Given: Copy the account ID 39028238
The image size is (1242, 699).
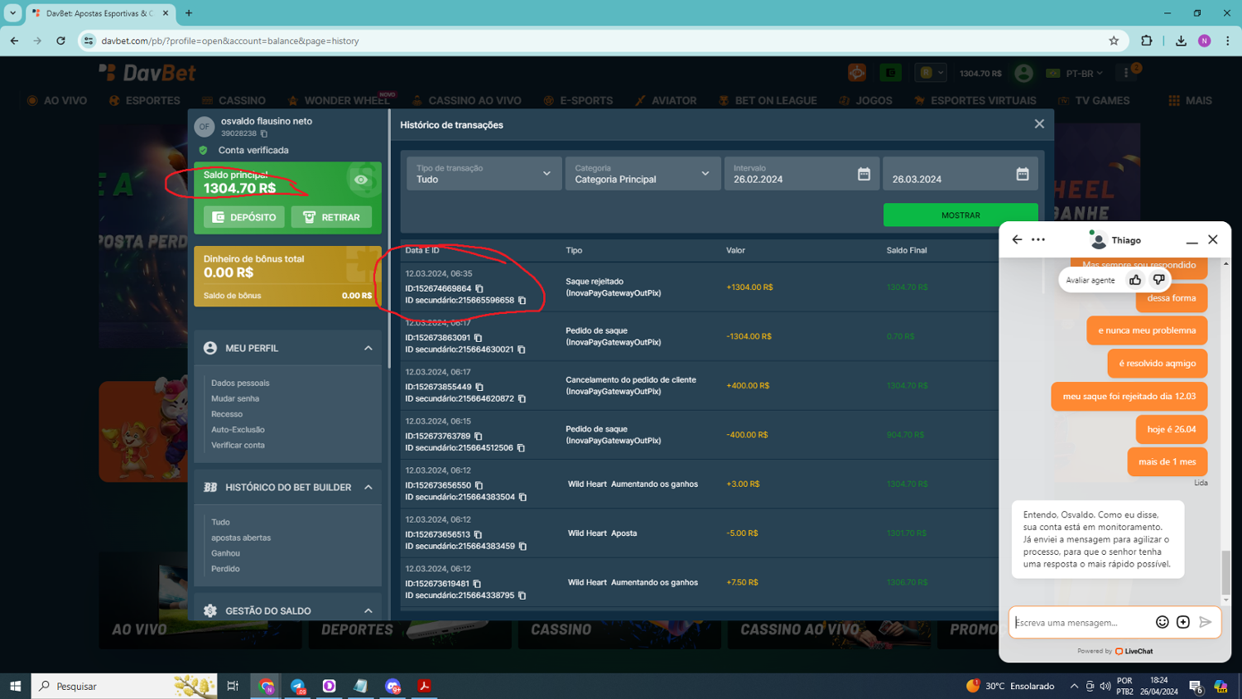Looking at the screenshot, I should 264,133.
